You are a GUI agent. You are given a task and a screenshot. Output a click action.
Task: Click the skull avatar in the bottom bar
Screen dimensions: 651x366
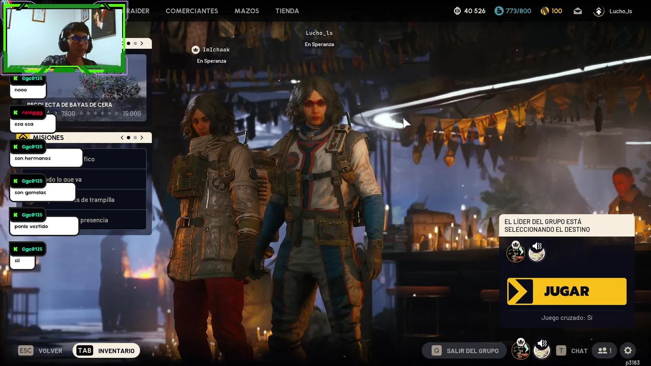coord(520,349)
